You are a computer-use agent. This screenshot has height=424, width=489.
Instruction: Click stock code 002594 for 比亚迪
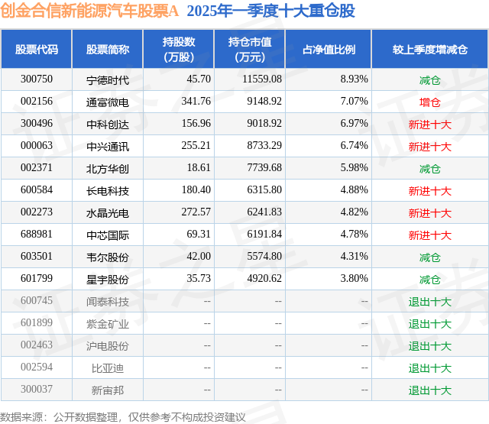coord(37,367)
